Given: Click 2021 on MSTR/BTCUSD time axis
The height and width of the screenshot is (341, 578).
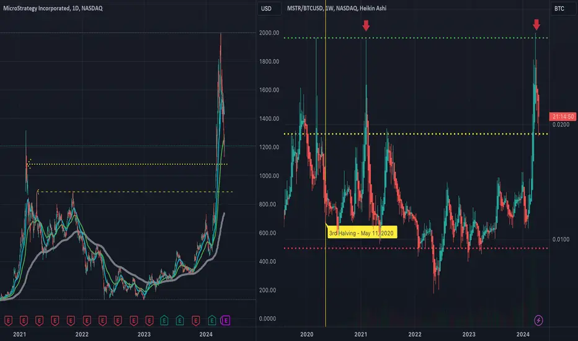Looking at the screenshot, I should (x=361, y=334).
